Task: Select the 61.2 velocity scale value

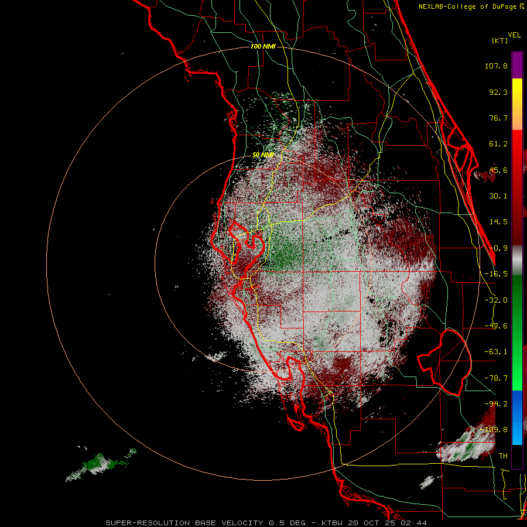Action: coord(498,144)
